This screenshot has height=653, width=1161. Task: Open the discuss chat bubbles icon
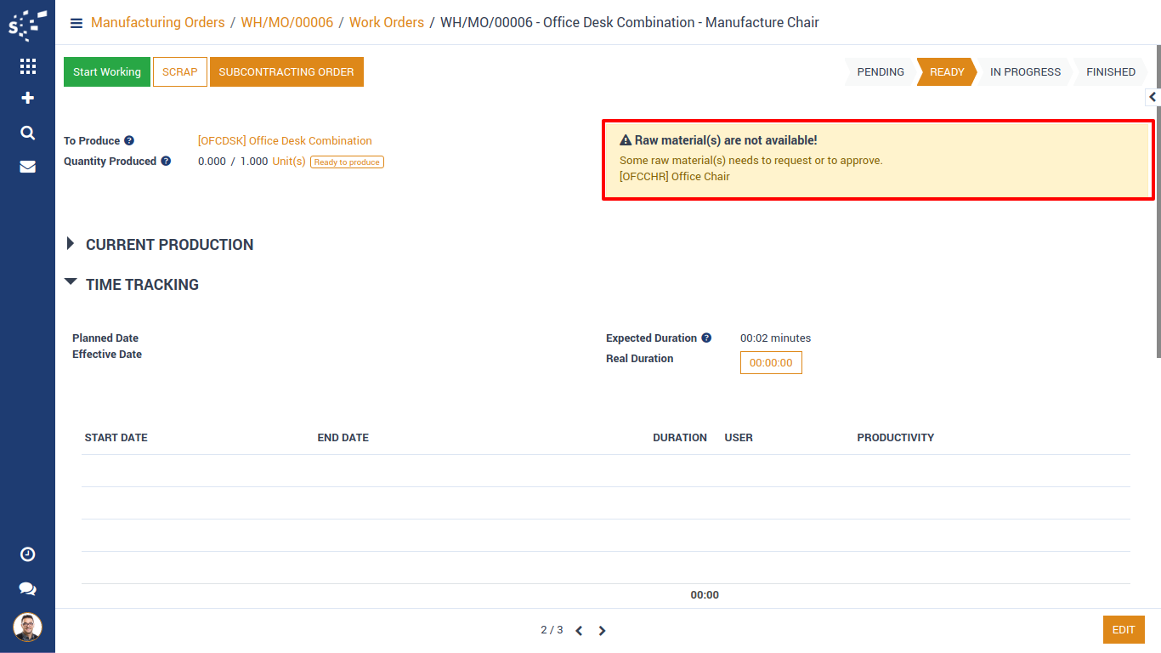(27, 588)
